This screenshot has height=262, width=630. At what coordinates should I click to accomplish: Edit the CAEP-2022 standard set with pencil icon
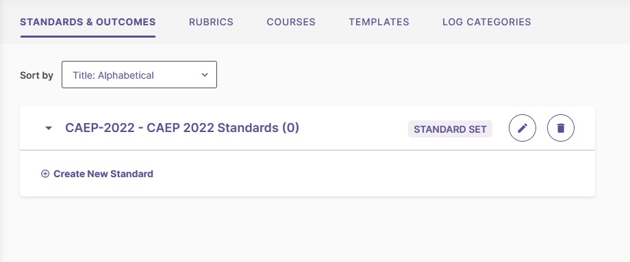tap(522, 128)
